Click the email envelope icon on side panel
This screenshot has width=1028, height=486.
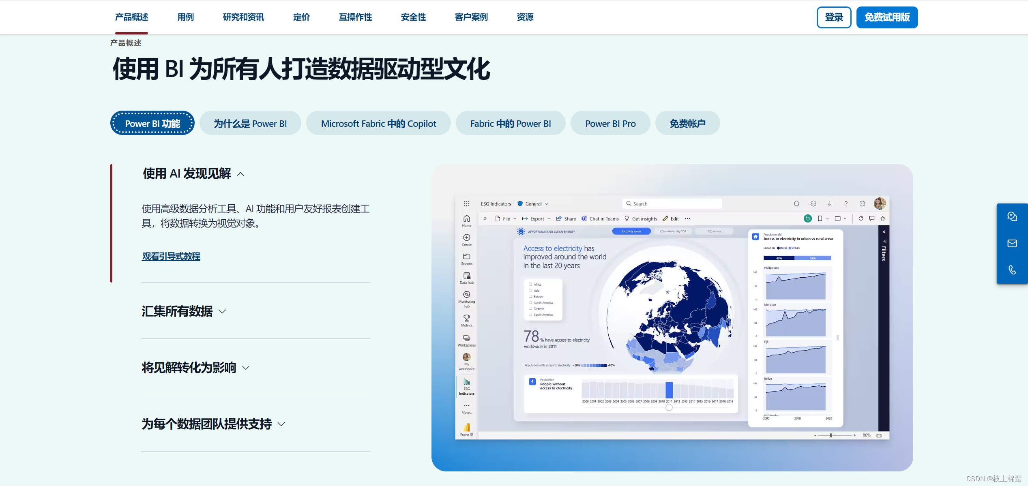tap(1012, 243)
